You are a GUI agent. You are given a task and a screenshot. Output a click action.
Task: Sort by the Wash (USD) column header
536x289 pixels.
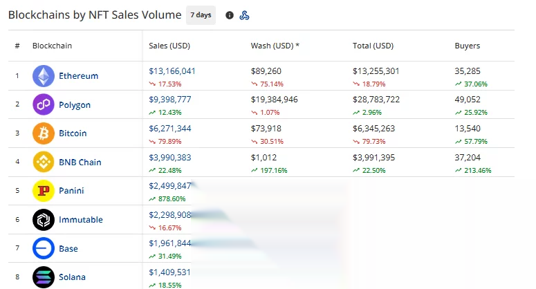[x=275, y=46]
